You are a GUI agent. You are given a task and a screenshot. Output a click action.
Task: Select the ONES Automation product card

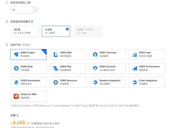coord(28,82)
